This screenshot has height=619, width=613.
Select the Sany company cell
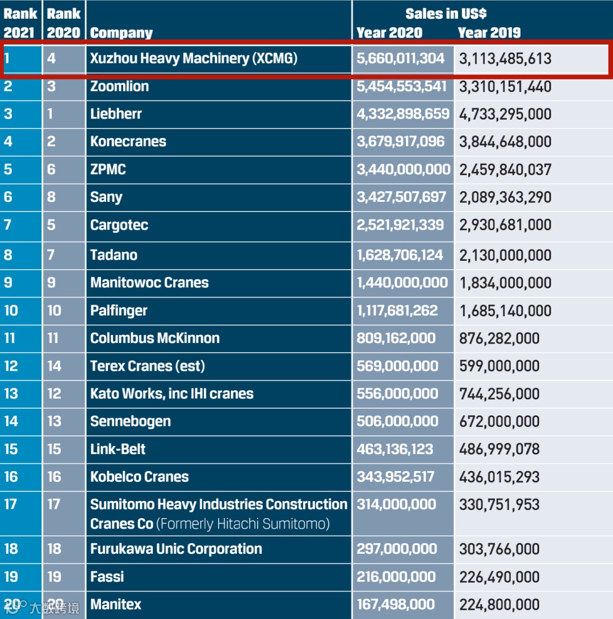pos(219,197)
